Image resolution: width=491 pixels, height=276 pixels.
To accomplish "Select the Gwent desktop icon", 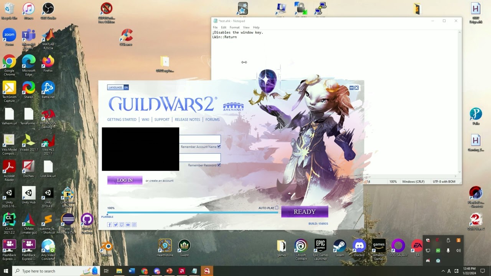I will pos(184,248).
